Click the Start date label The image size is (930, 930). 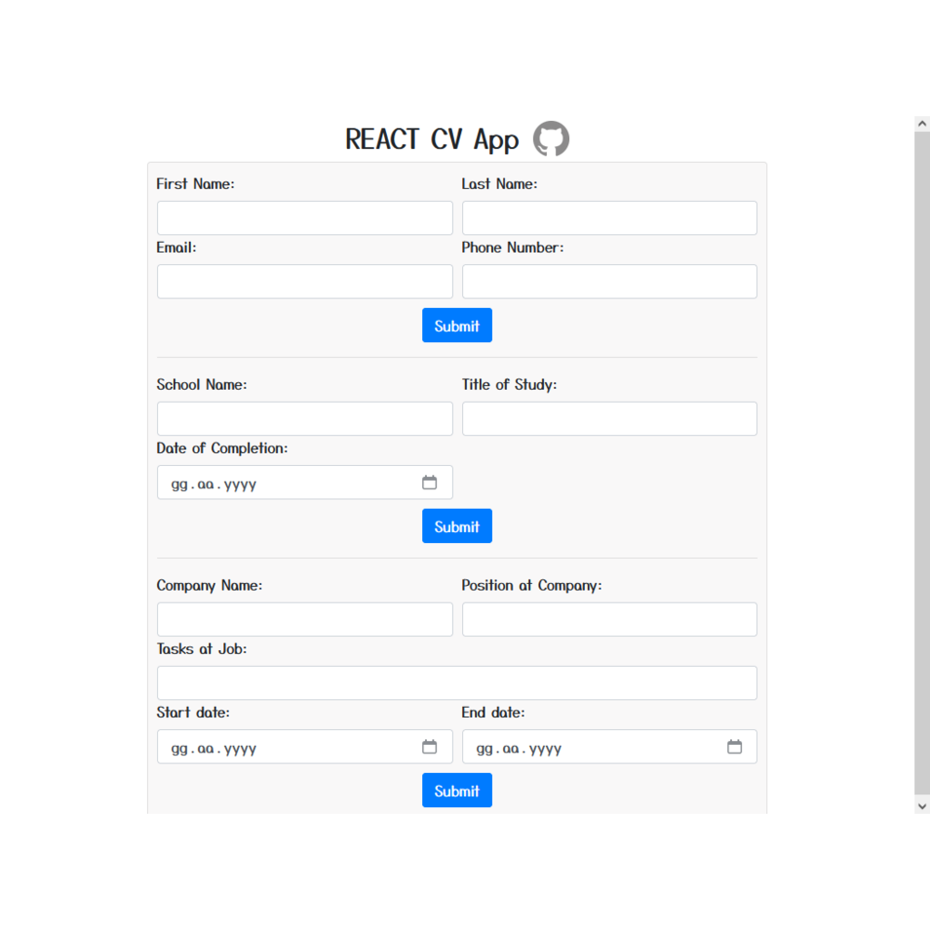193,712
